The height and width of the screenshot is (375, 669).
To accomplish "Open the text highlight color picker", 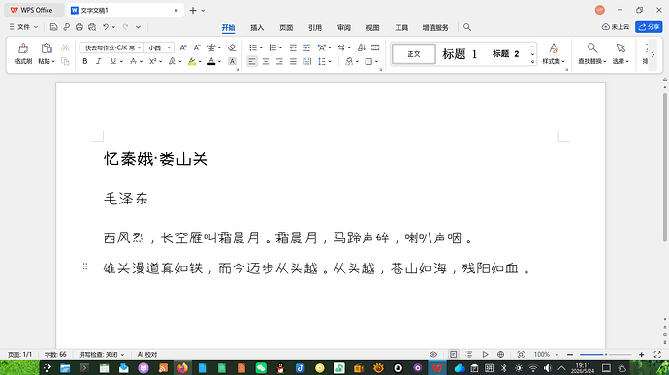I will 200,61.
